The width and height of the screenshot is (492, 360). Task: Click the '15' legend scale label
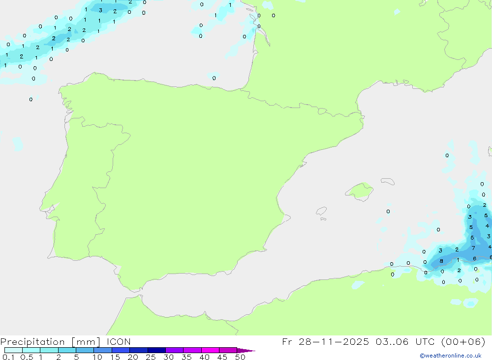pyautogui.click(x=115, y=357)
